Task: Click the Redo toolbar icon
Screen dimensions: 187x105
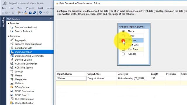Action: (48, 13)
